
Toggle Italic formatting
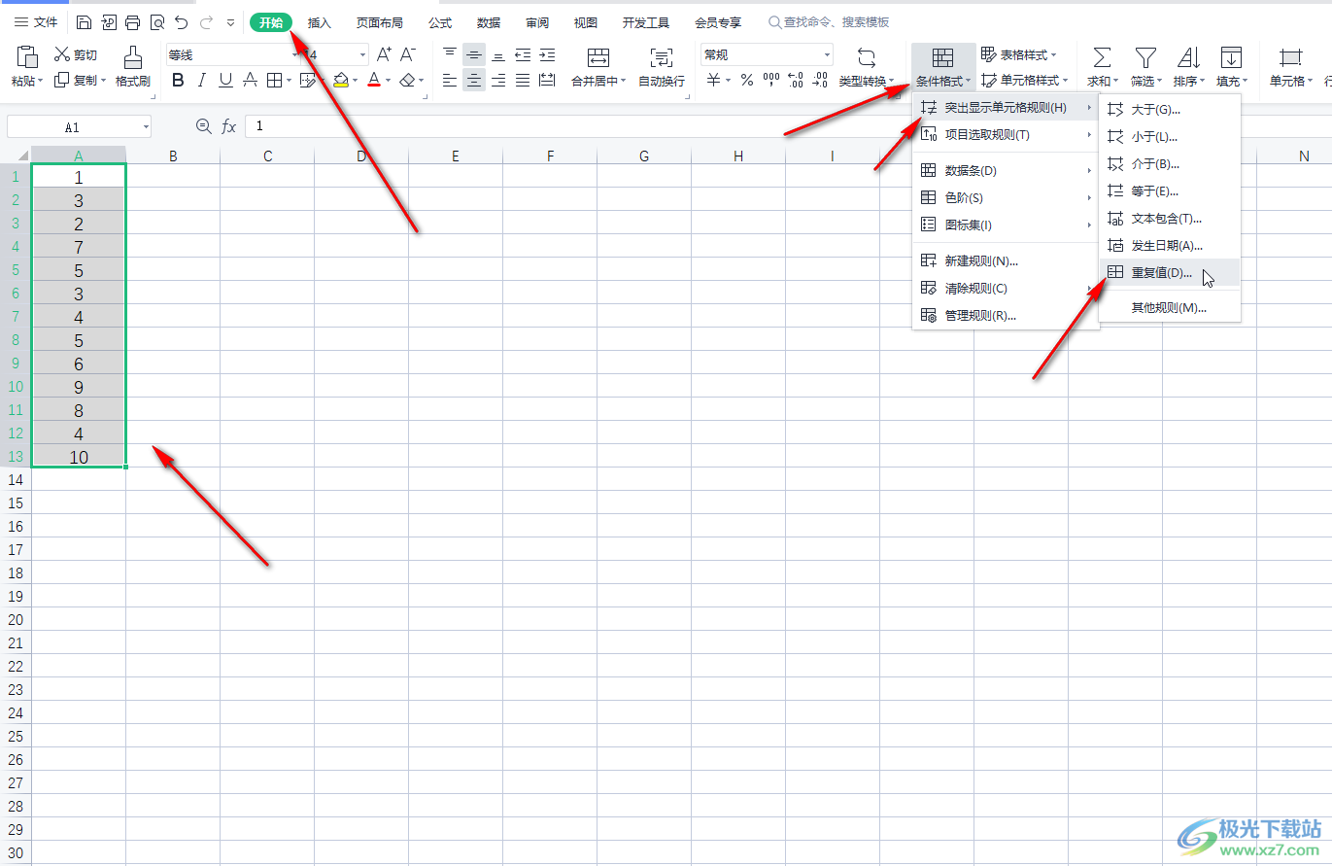click(x=202, y=81)
